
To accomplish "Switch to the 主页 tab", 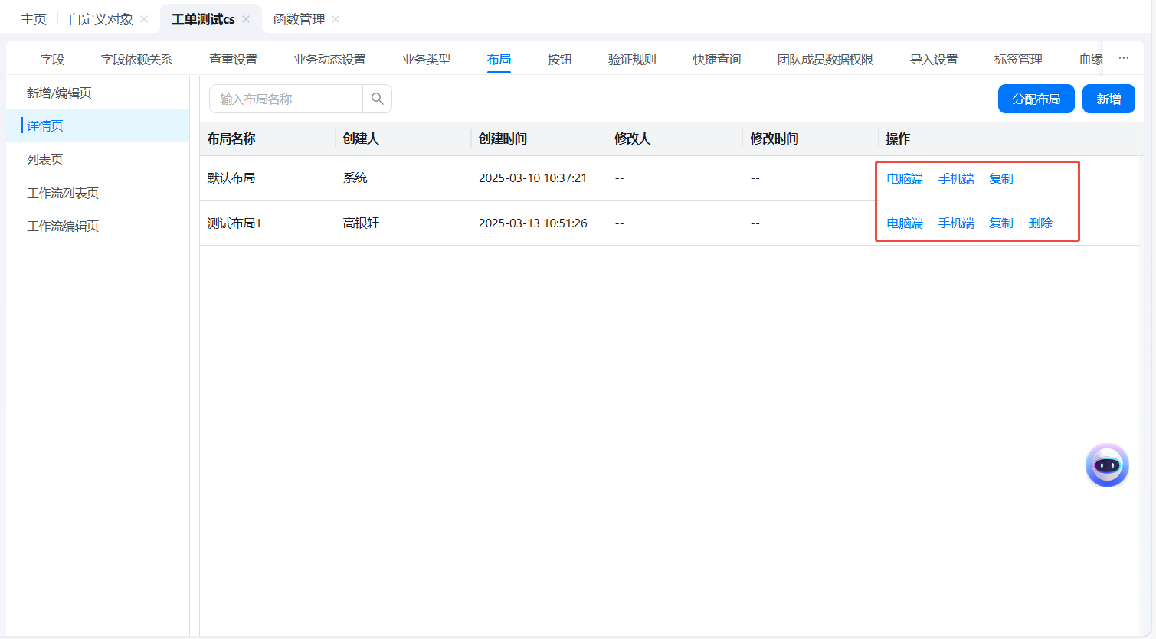I will (34, 19).
